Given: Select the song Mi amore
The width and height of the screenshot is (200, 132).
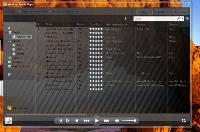Looking at the screenshot, I should (x=51, y=57).
